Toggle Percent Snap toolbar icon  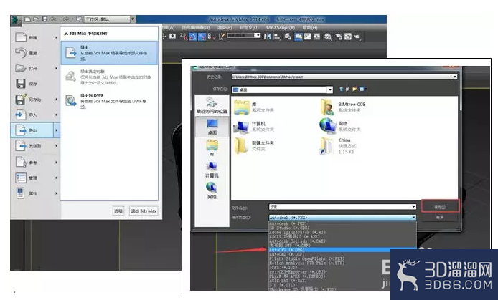coord(202,37)
